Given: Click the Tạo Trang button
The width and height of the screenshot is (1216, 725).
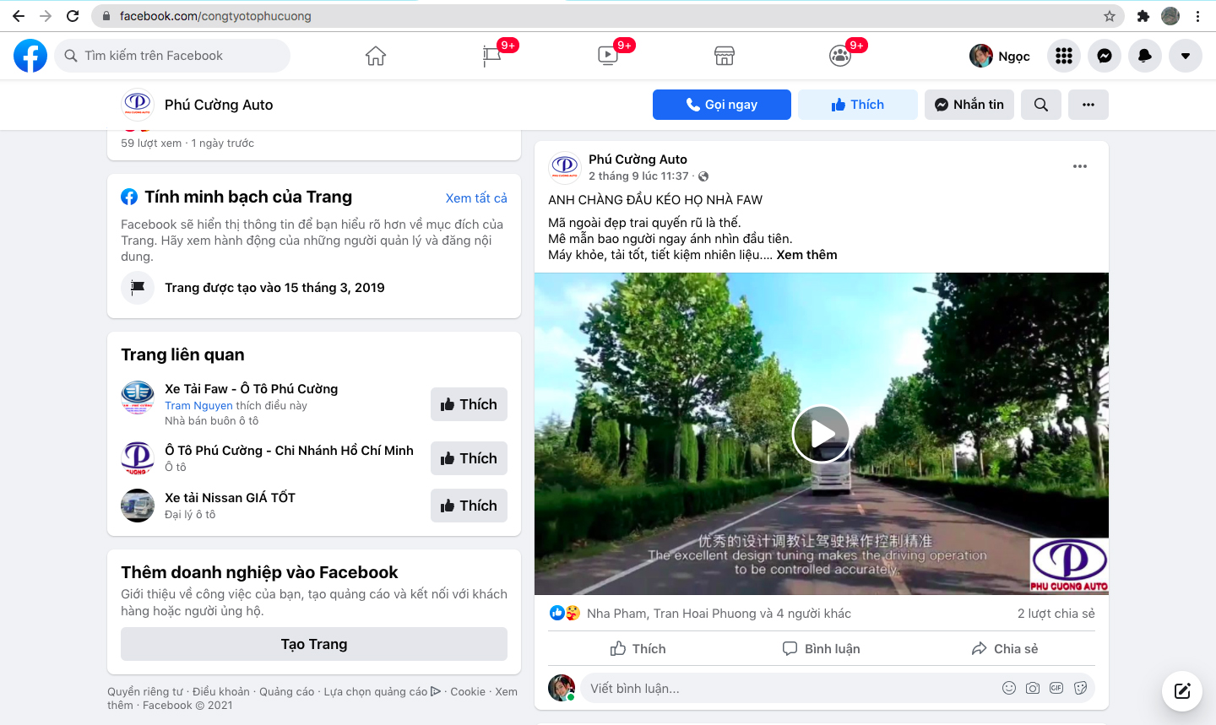Looking at the screenshot, I should pos(314,644).
